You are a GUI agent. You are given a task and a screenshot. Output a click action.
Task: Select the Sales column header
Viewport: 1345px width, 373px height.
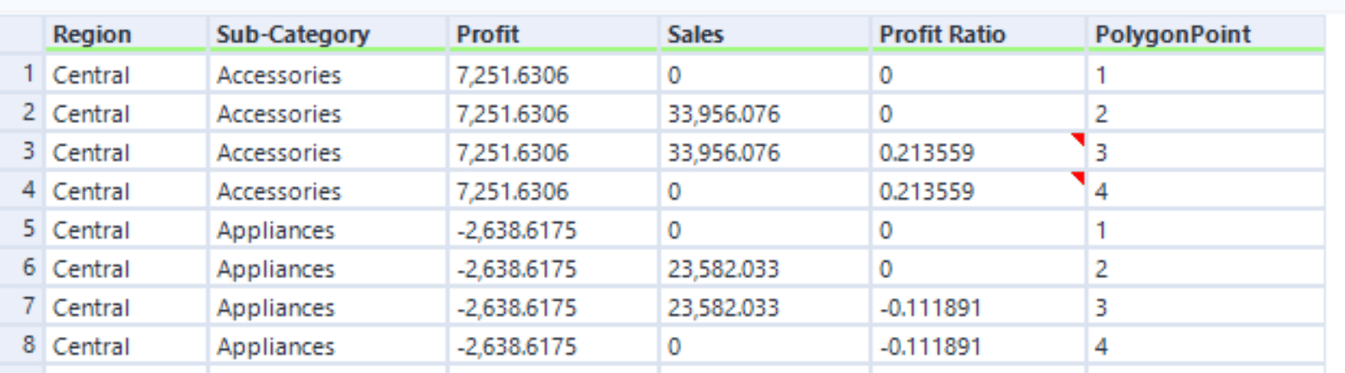[765, 34]
